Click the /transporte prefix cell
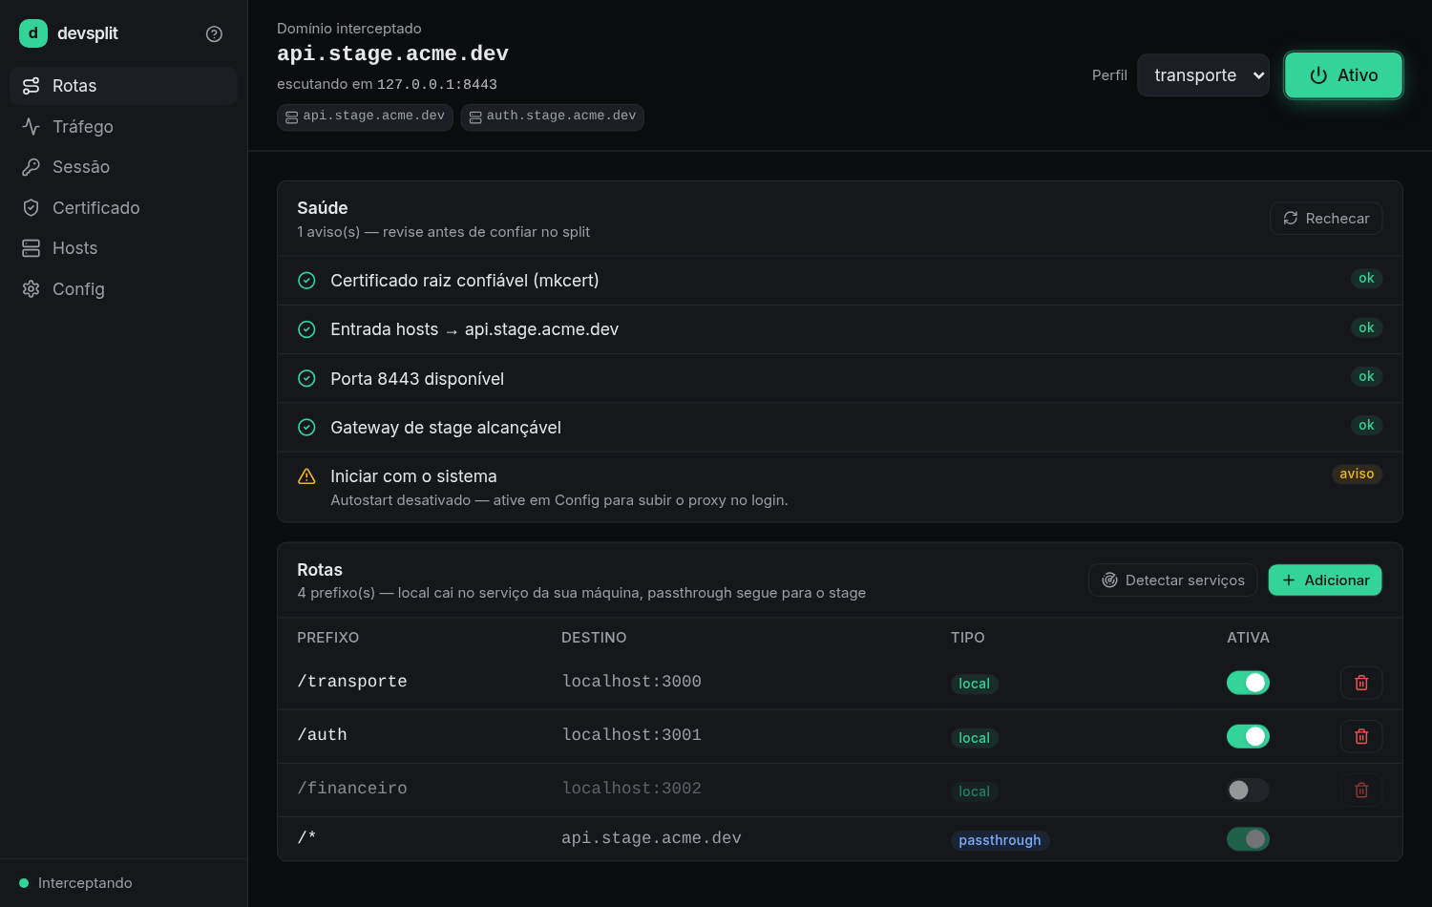This screenshot has width=1432, height=907. pos(352,682)
